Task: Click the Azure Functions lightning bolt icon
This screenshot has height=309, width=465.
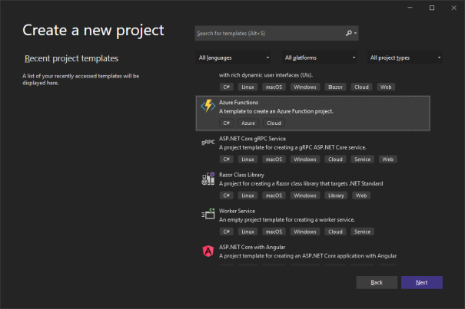Action: click(208, 107)
